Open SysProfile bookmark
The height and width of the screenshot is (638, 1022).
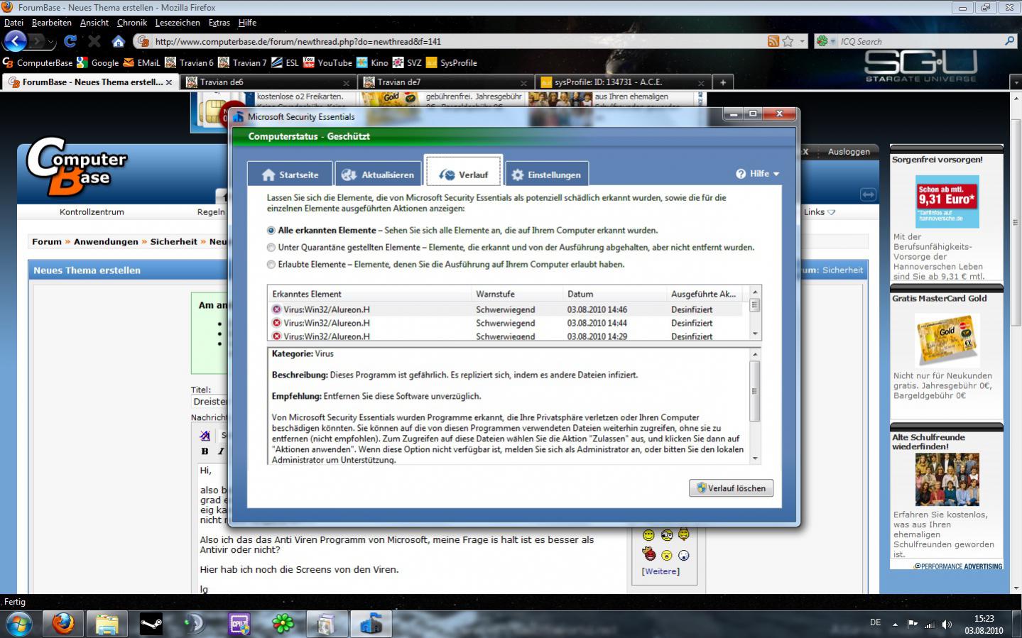451,62
